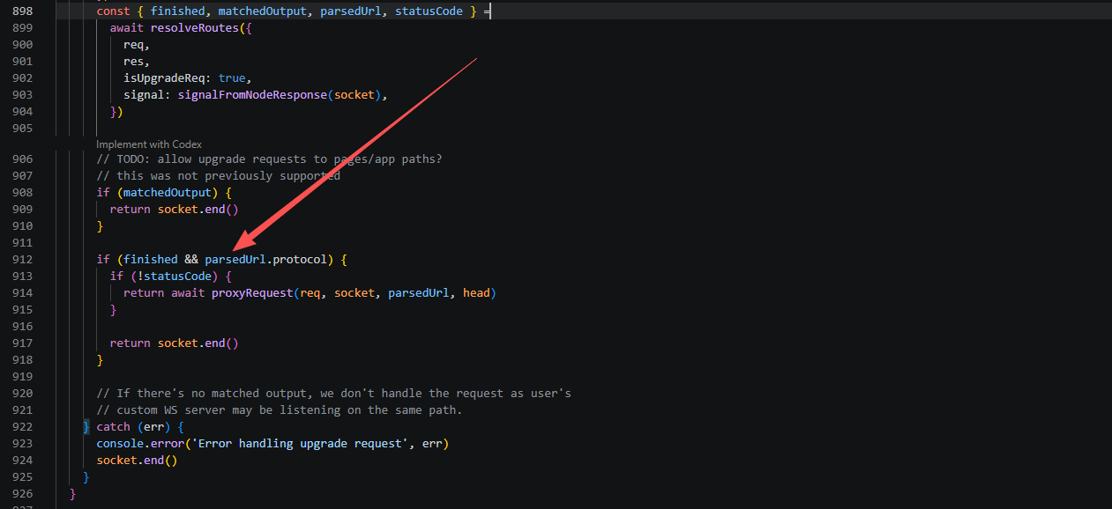Screen dimensions: 1112x509
Task: Click the signalFromNodeResponse call on line 903
Action: pos(252,94)
